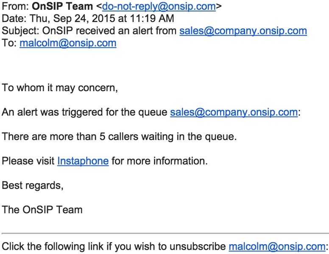
Task: Click the "Please visit" text before Instaphone
Action: coord(28,161)
